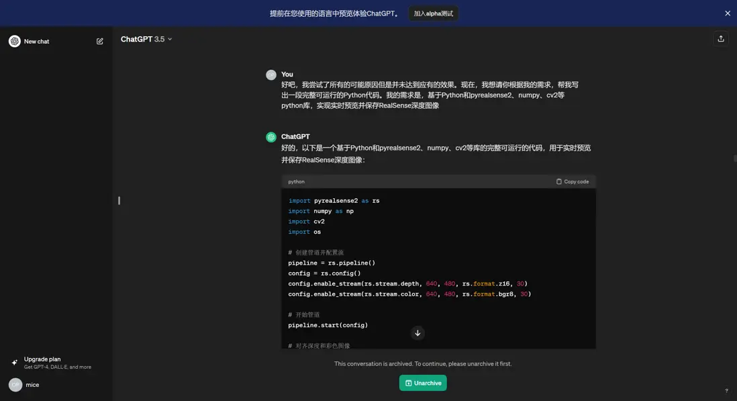Image resolution: width=737 pixels, height=401 pixels.
Task: Click the Copy code button
Action: (x=572, y=181)
